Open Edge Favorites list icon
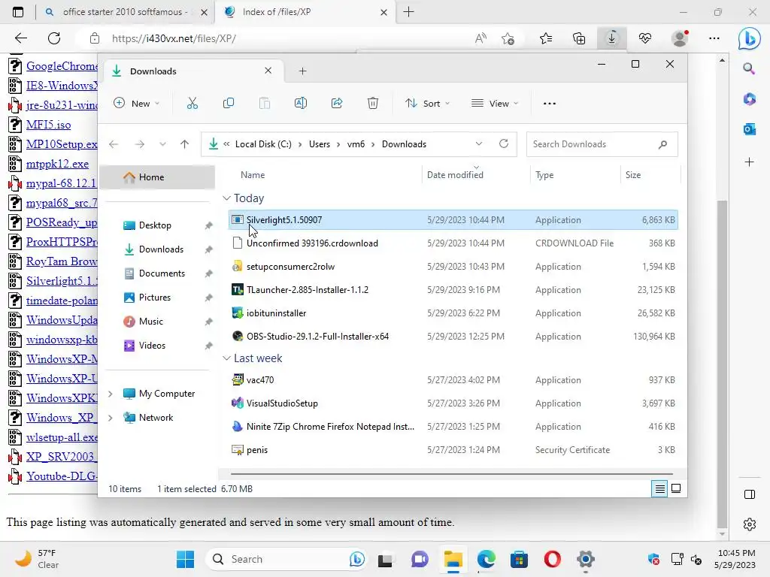This screenshot has width=770, height=577. click(546, 38)
